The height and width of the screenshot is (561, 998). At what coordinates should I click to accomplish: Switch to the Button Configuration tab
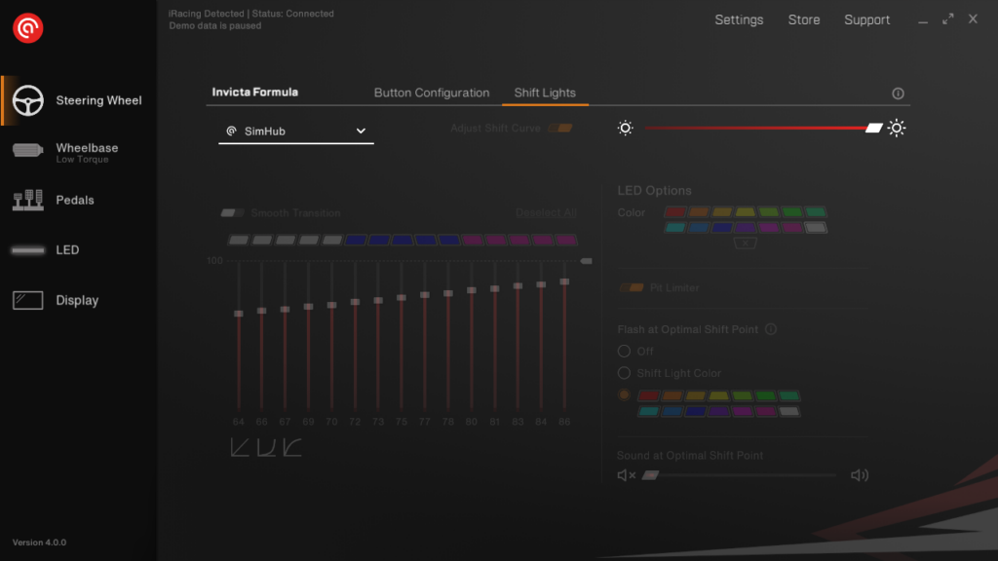pyautogui.click(x=432, y=93)
